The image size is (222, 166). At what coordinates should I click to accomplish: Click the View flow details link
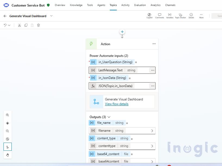117,104
